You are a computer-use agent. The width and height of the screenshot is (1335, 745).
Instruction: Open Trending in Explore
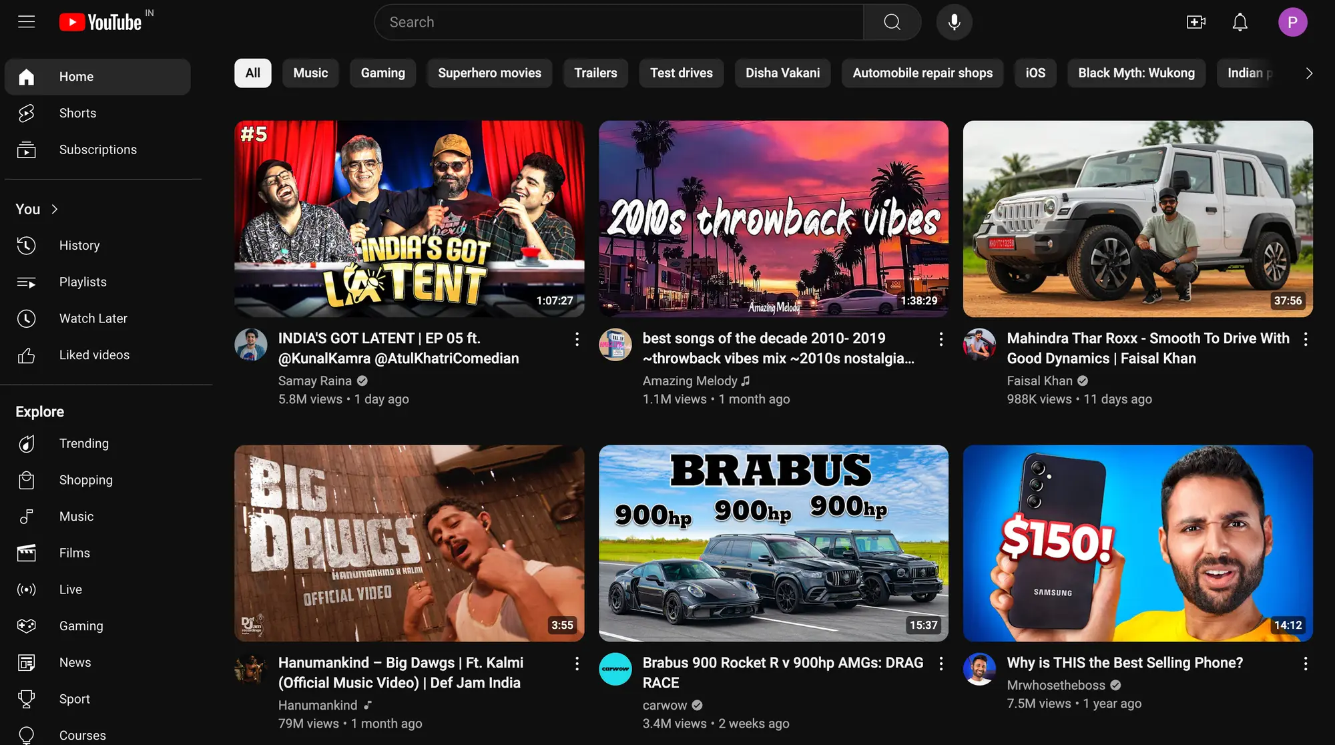click(x=97, y=443)
